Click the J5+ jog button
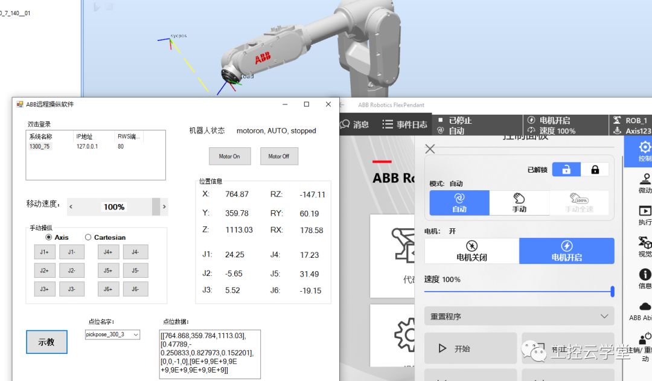 [x=108, y=271]
